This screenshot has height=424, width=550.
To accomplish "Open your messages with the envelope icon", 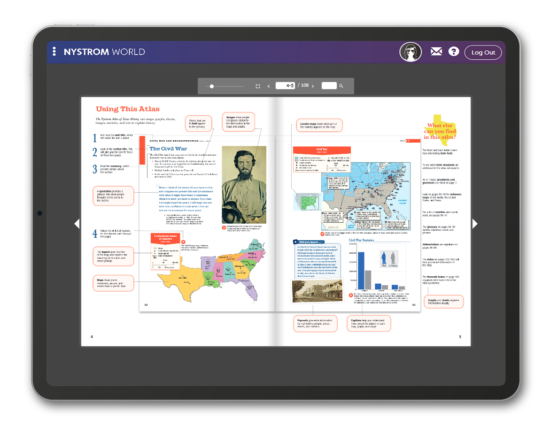I will 436,52.
